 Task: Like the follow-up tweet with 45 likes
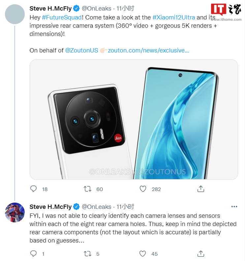point(143,254)
